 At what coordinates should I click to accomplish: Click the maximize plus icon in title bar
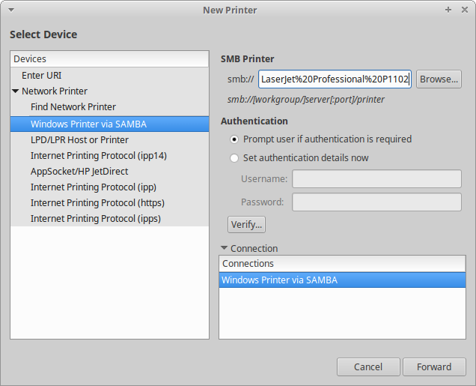(x=448, y=10)
